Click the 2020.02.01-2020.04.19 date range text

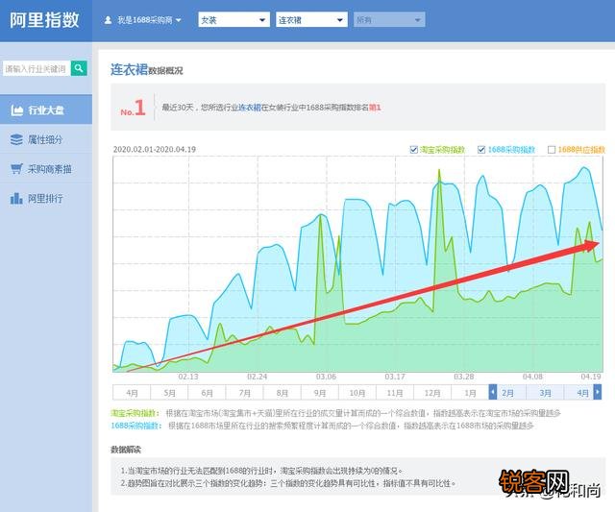(x=155, y=149)
